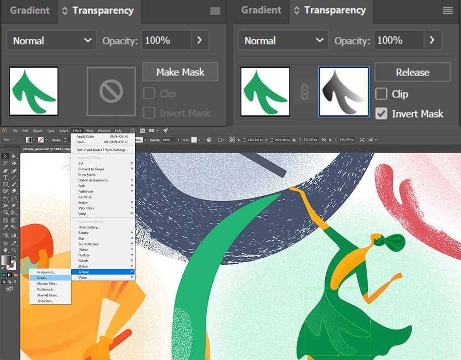Select the Zoom magnifier tool

pyautogui.click(x=14, y=250)
